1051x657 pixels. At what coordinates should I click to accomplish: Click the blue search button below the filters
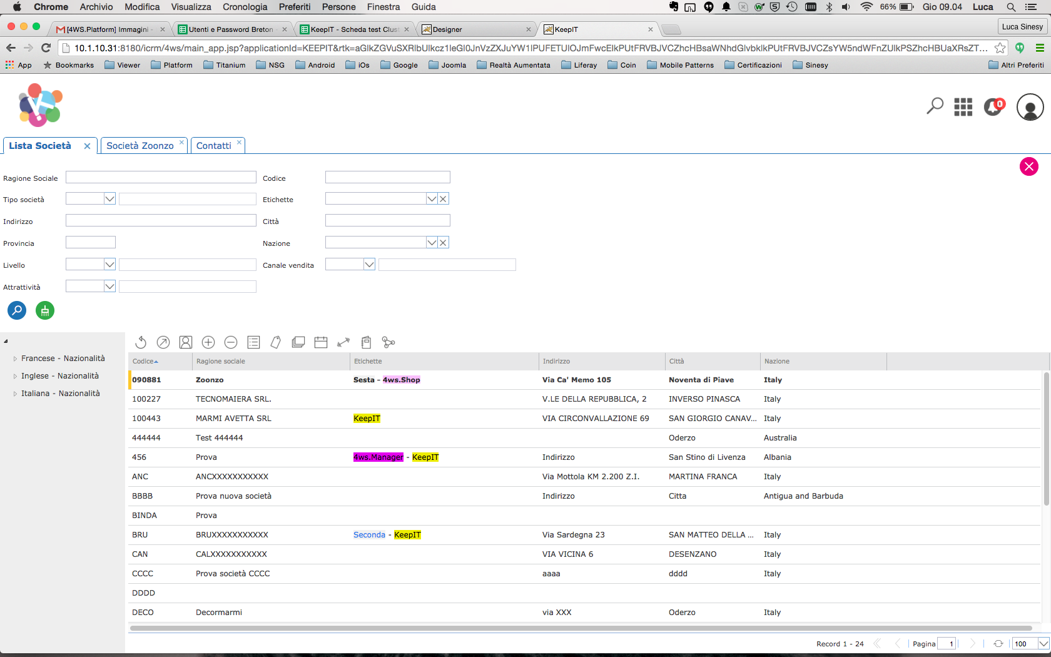pyautogui.click(x=16, y=310)
